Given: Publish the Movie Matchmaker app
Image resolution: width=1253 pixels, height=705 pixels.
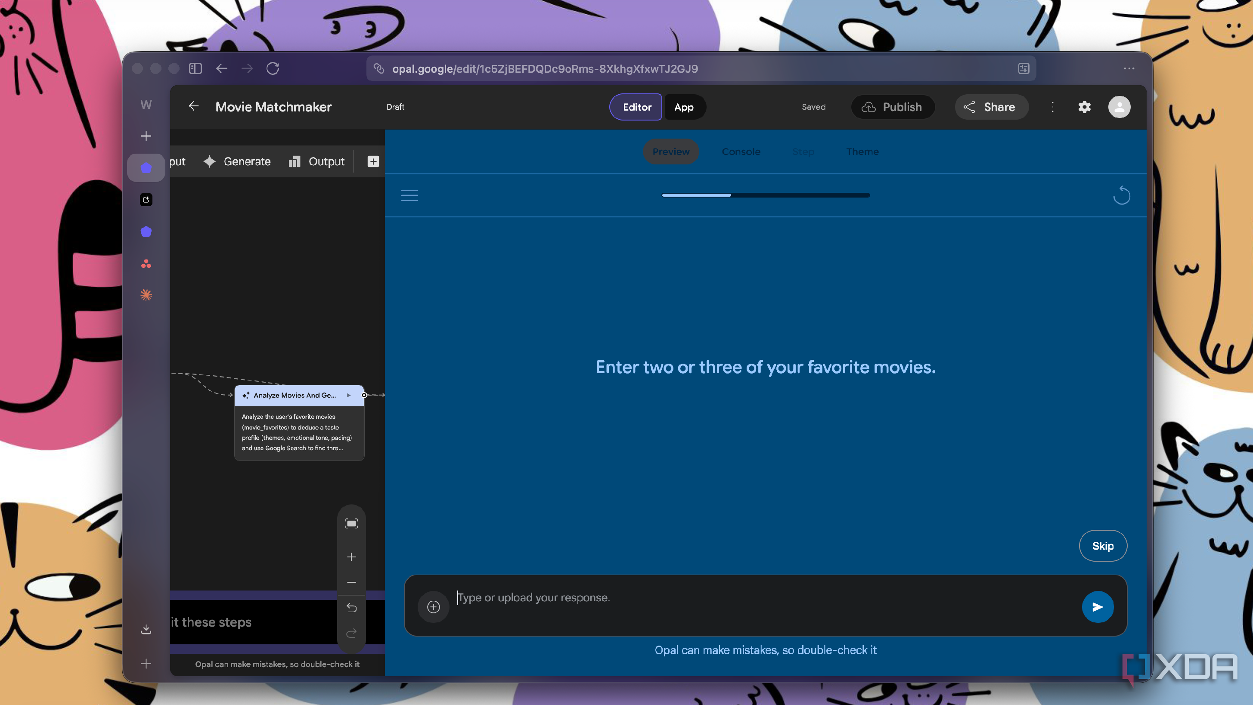Looking at the screenshot, I should tap(893, 107).
